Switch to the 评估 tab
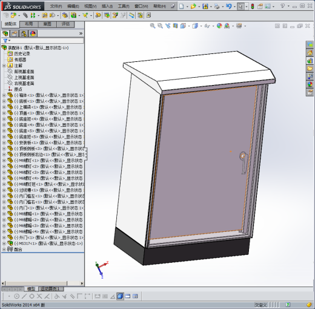 [65, 24]
